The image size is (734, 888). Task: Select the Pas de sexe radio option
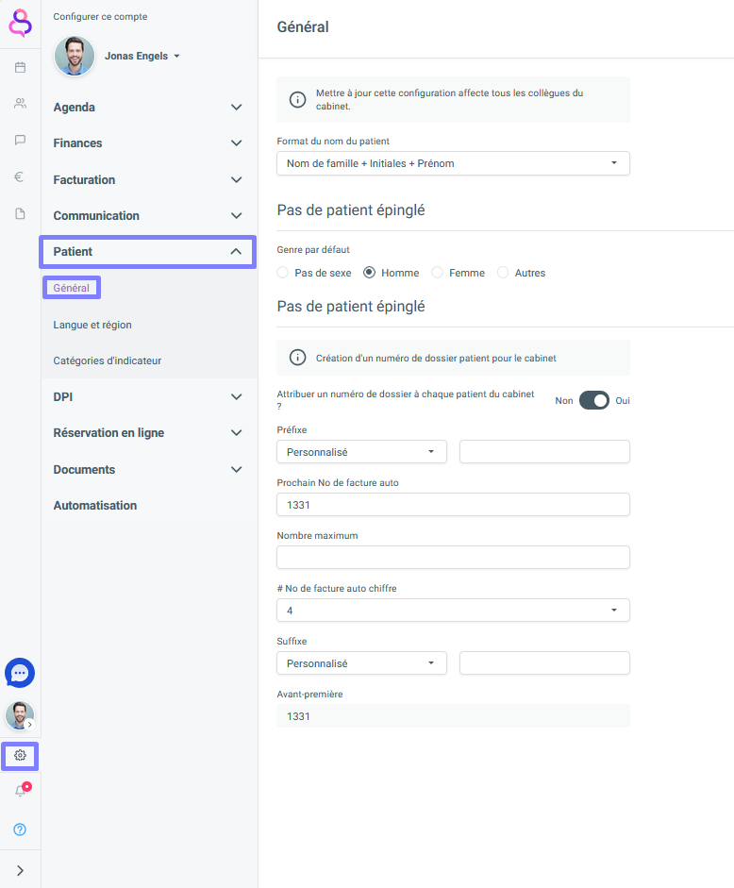click(x=283, y=273)
